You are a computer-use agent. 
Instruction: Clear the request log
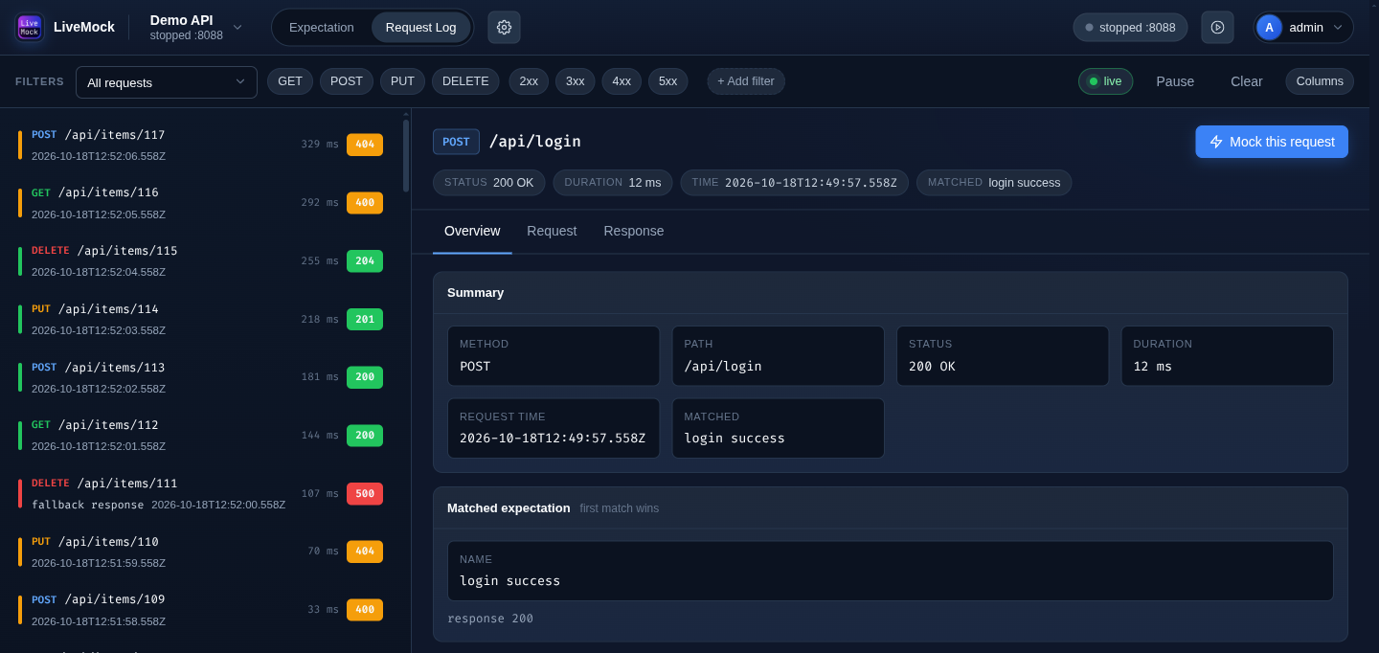1247,81
